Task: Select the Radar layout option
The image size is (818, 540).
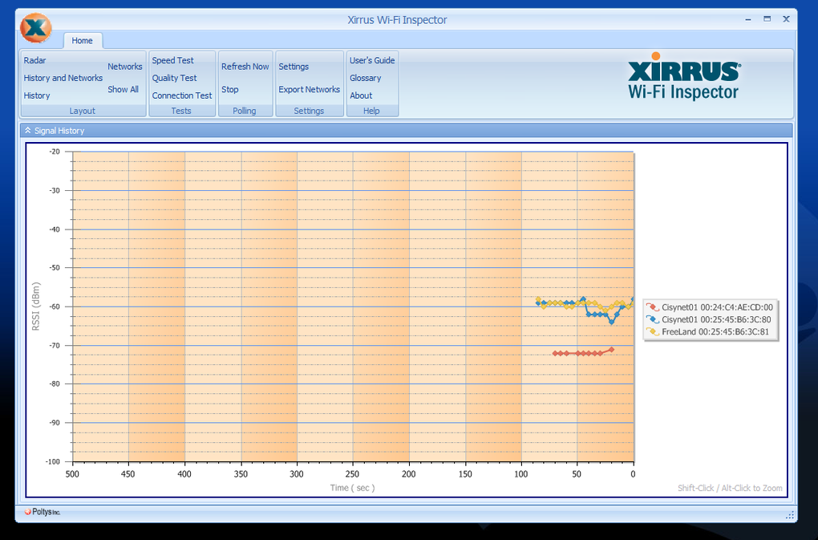Action: [x=35, y=60]
